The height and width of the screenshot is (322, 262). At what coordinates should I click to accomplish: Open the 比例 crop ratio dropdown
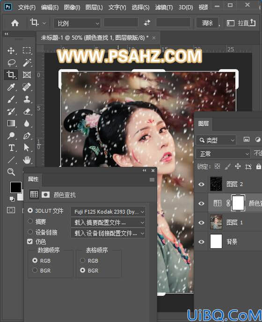[x=77, y=23]
